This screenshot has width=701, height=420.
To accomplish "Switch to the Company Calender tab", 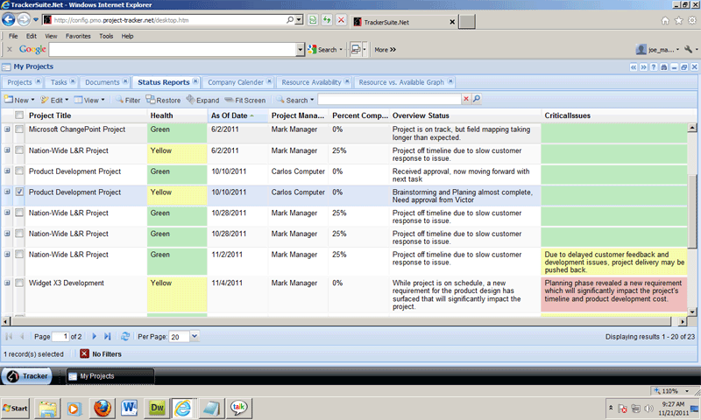I will (236, 82).
